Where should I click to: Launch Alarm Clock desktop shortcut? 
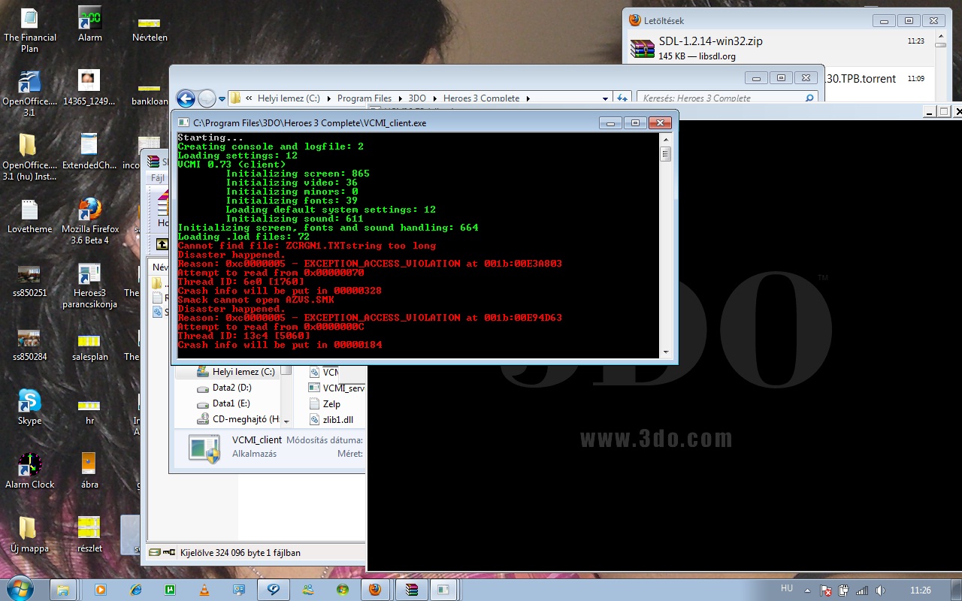(x=29, y=466)
